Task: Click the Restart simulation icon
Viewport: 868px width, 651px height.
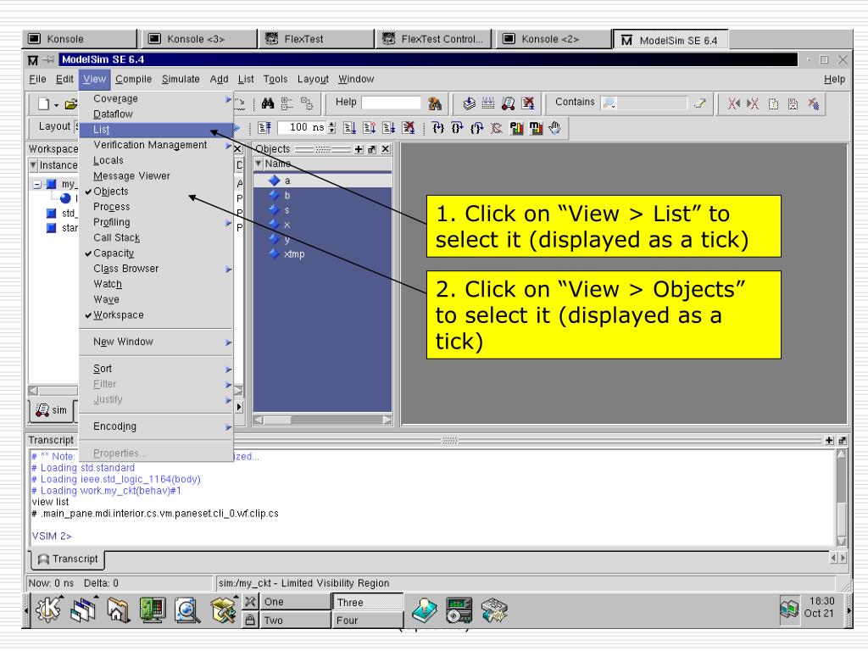Action: 264,129
